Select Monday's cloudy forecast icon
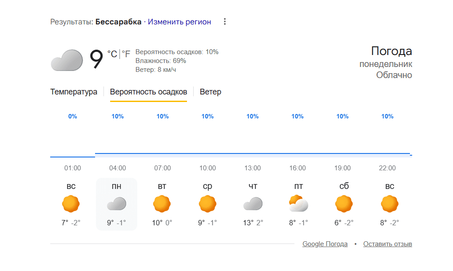 [116, 204]
